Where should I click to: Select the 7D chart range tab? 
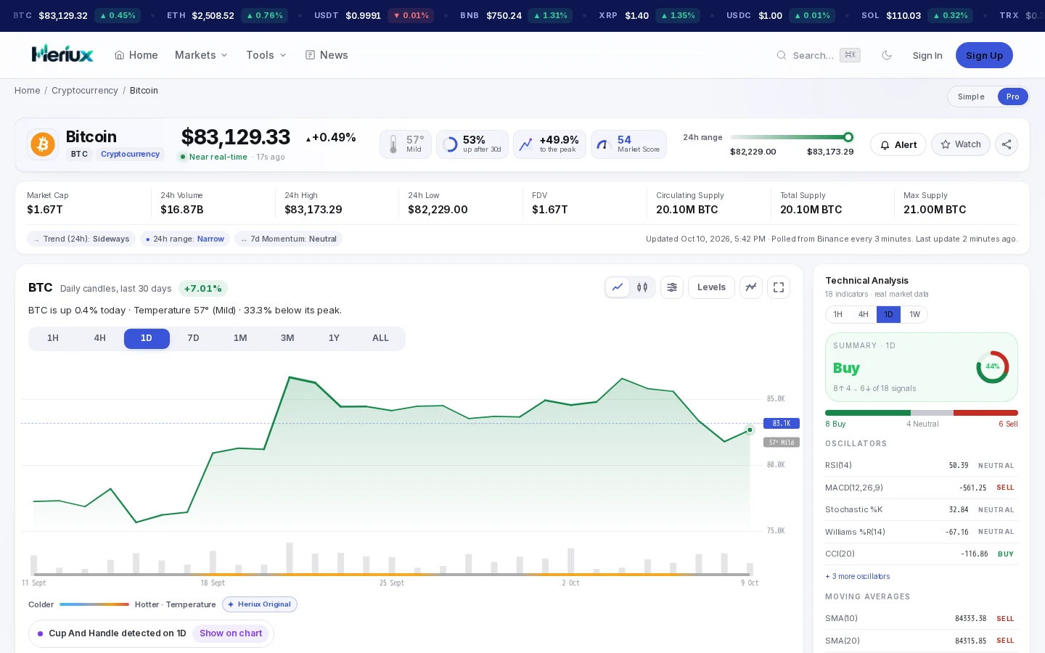[x=193, y=339]
